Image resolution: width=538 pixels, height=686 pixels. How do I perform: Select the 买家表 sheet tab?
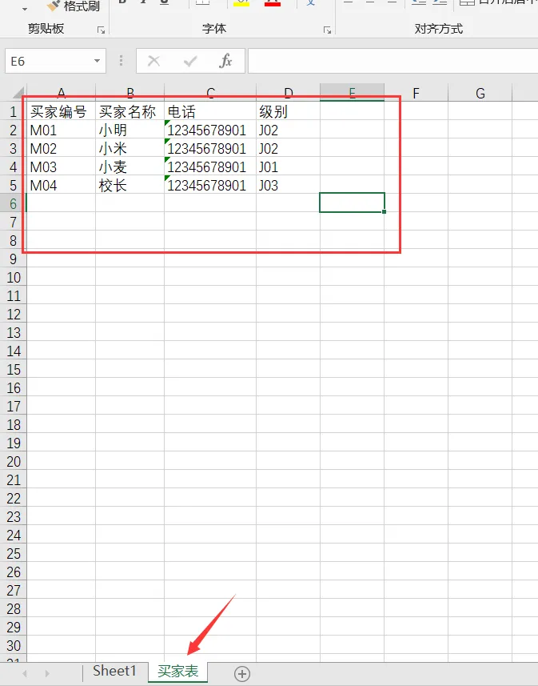[x=178, y=671]
